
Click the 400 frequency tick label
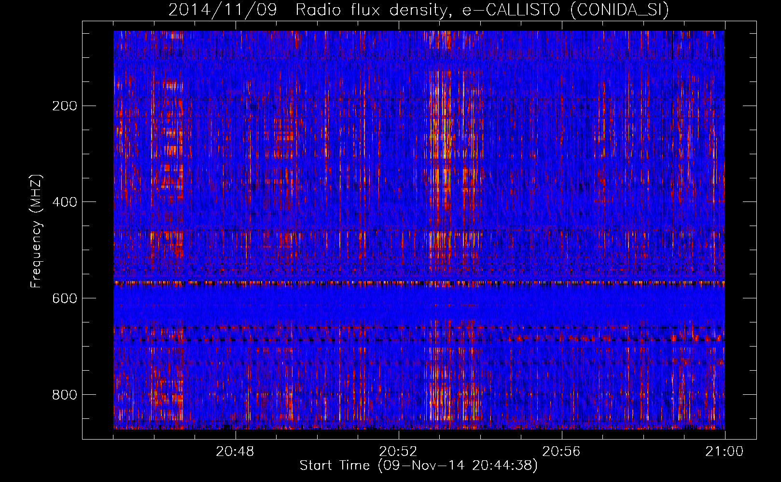(65, 202)
